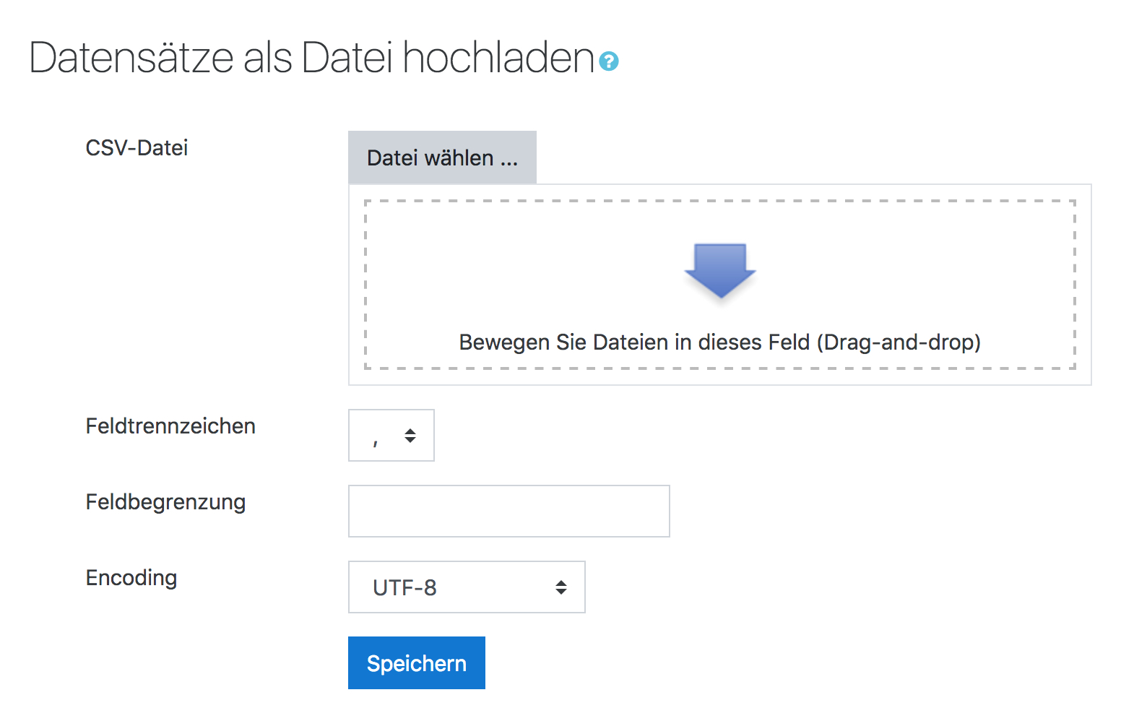Open help for Datensätze als Datei hochladen
This screenshot has width=1121, height=708.
(609, 61)
